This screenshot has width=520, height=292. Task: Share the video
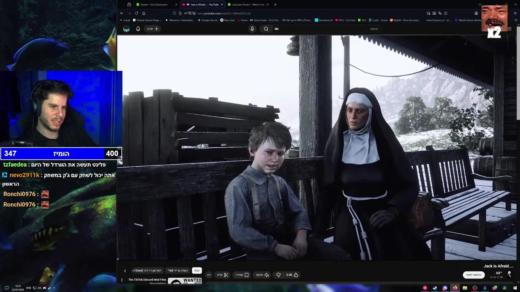262,275
